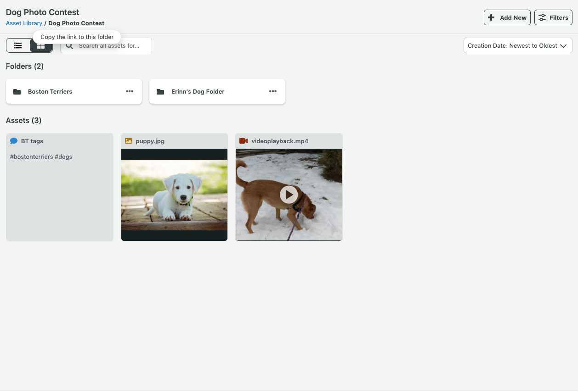Switch to grid view layout
Viewport: 578px width, 391px height.
tap(41, 45)
